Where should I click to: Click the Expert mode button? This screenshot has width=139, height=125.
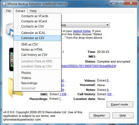tap(120, 104)
